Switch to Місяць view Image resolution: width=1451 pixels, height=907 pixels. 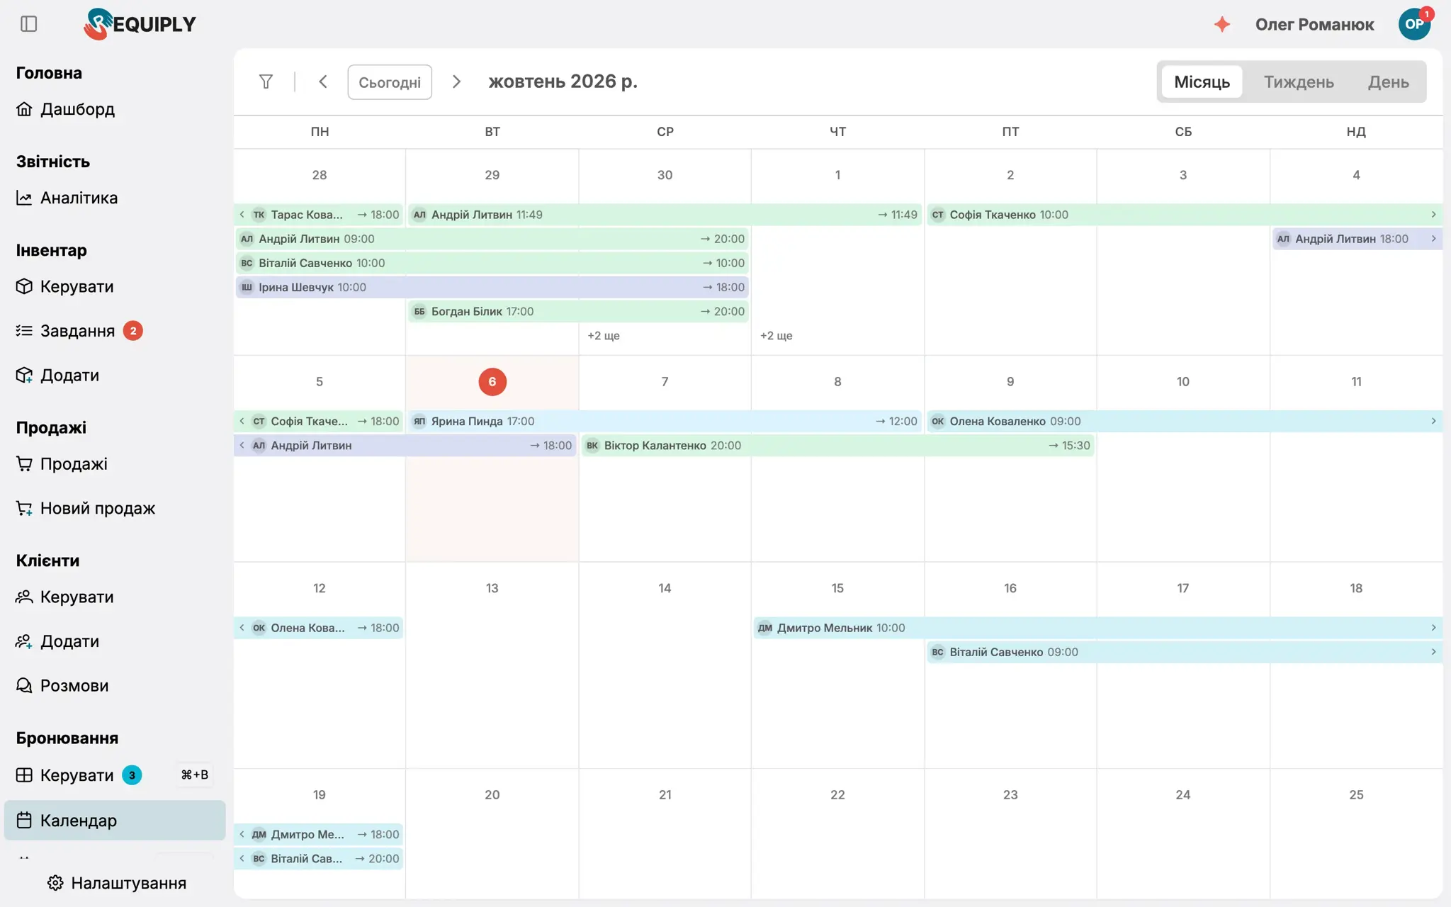pyautogui.click(x=1202, y=82)
